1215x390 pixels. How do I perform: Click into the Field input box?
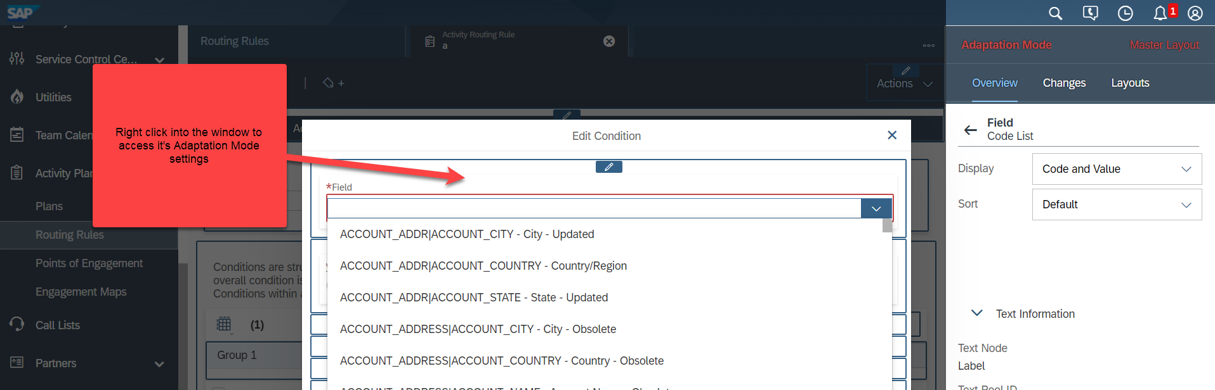coord(594,208)
